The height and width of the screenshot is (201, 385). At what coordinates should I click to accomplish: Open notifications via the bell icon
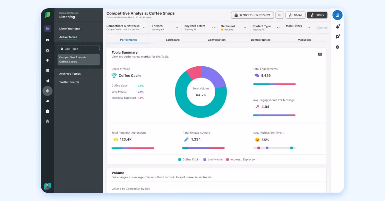pos(337,26)
